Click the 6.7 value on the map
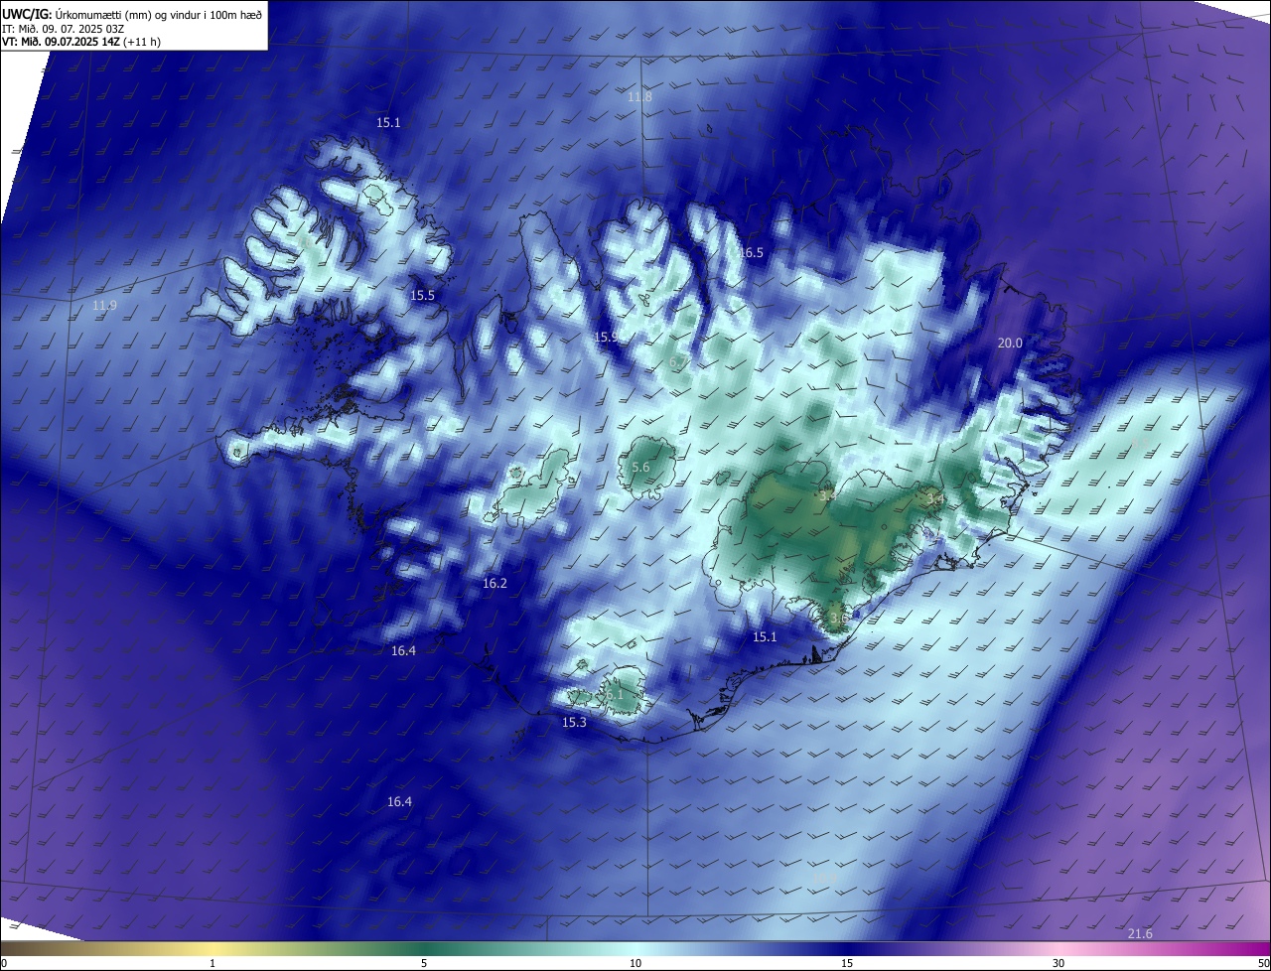This screenshot has width=1271, height=971. (x=678, y=363)
